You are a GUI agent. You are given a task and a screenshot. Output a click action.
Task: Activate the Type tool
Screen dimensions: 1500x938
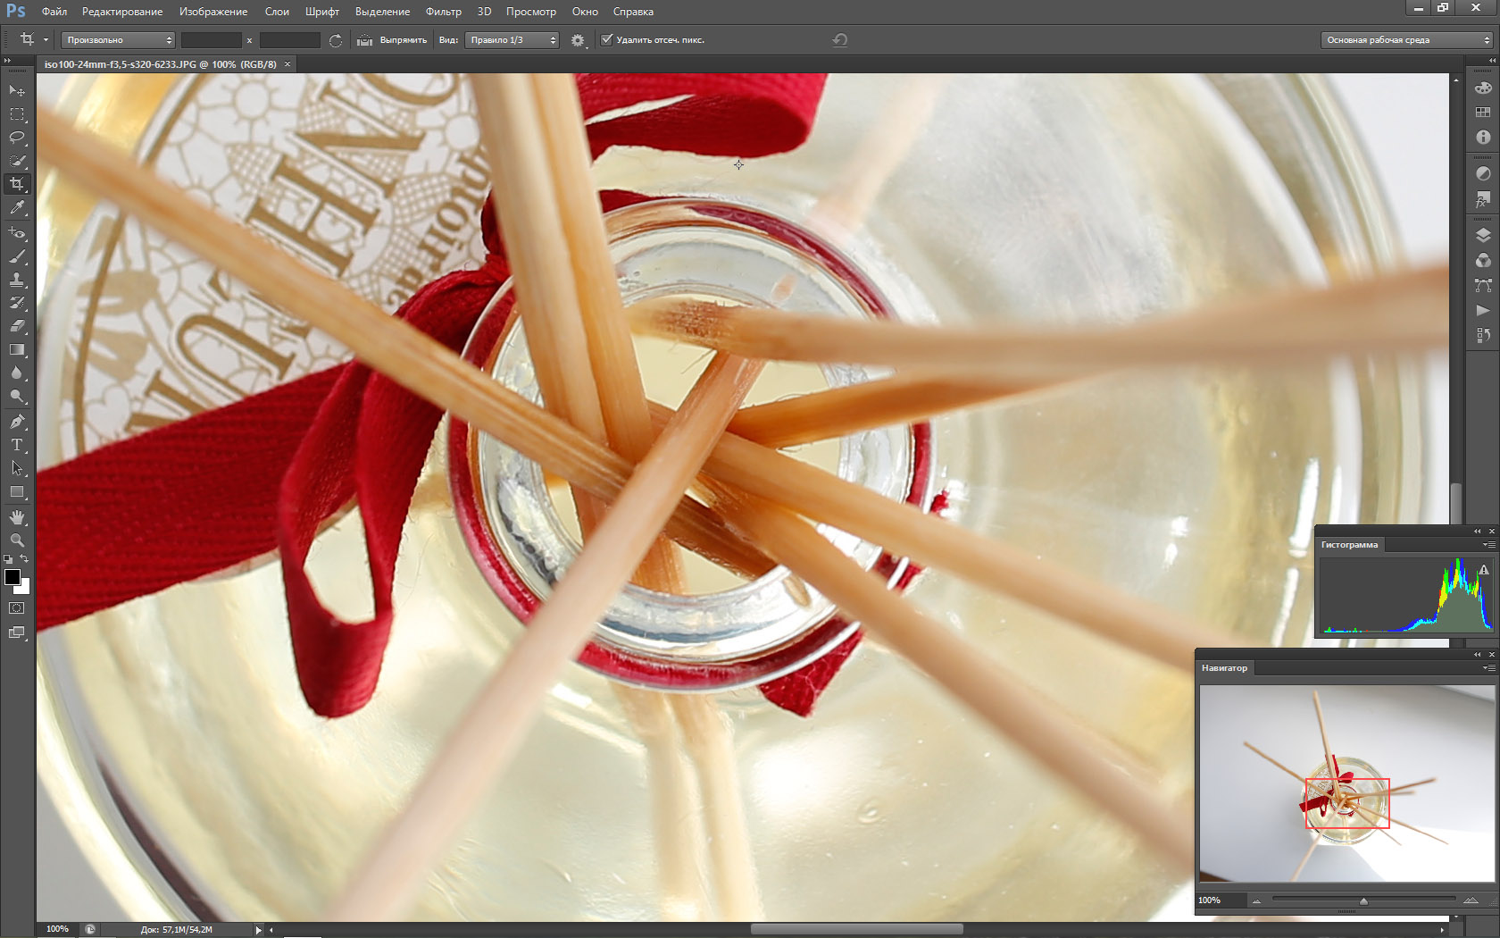[x=17, y=444]
